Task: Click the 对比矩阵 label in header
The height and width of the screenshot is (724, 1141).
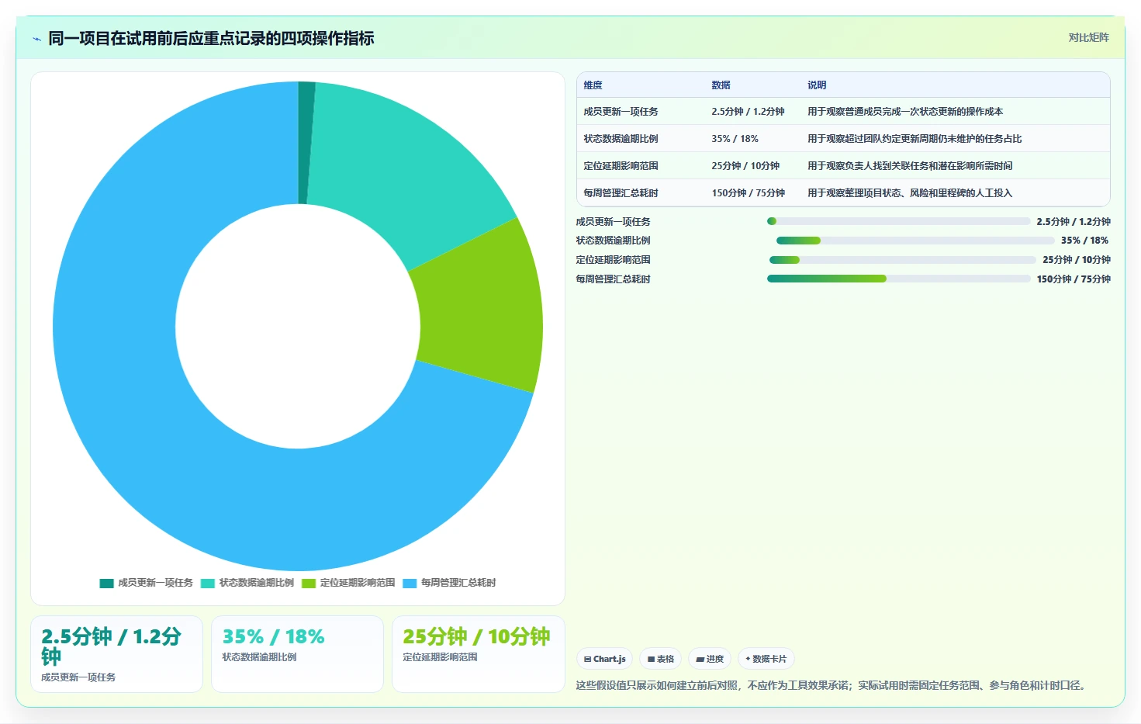Action: click(x=1088, y=37)
